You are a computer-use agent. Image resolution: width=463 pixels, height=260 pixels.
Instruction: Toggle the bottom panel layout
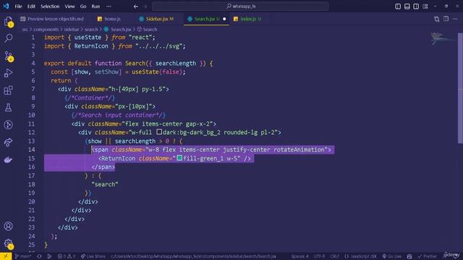coord(407,6)
